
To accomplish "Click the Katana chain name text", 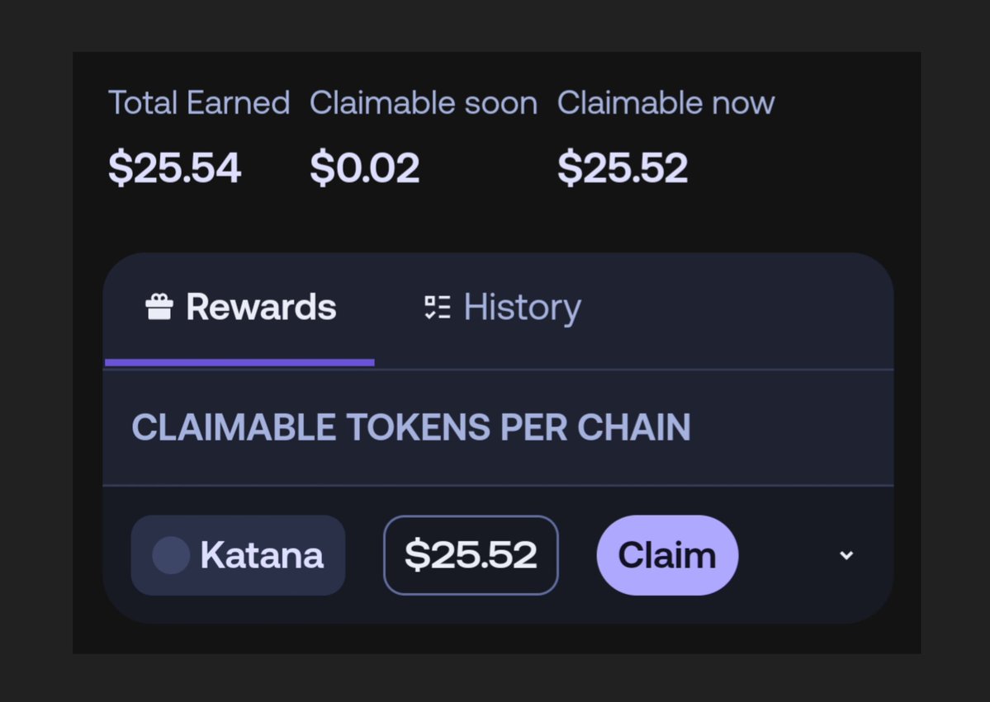I will click(262, 555).
